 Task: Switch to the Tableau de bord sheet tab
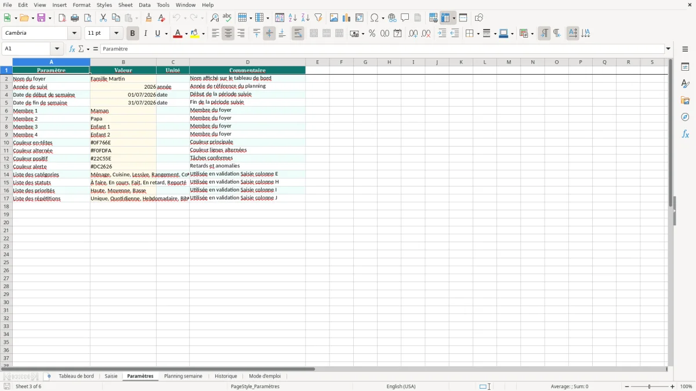76,377
